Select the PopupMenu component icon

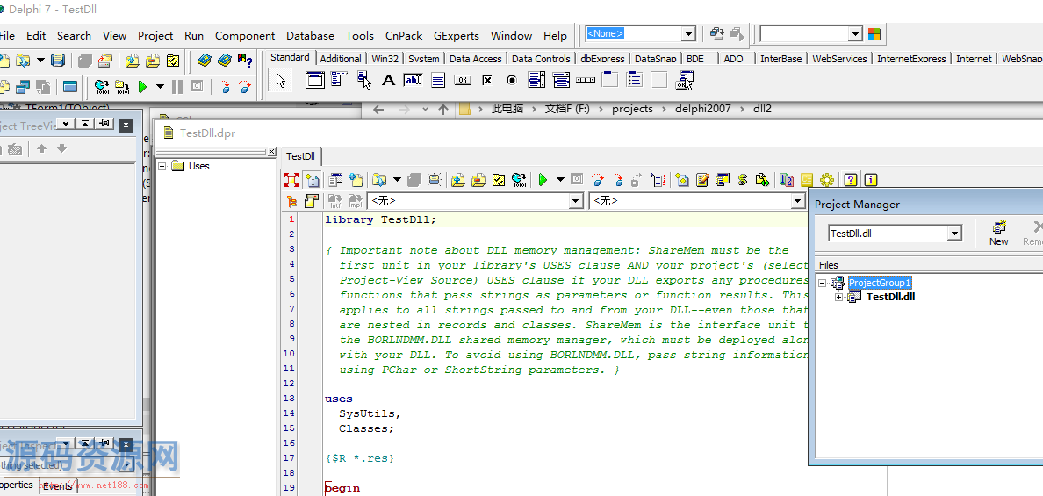[x=364, y=81]
